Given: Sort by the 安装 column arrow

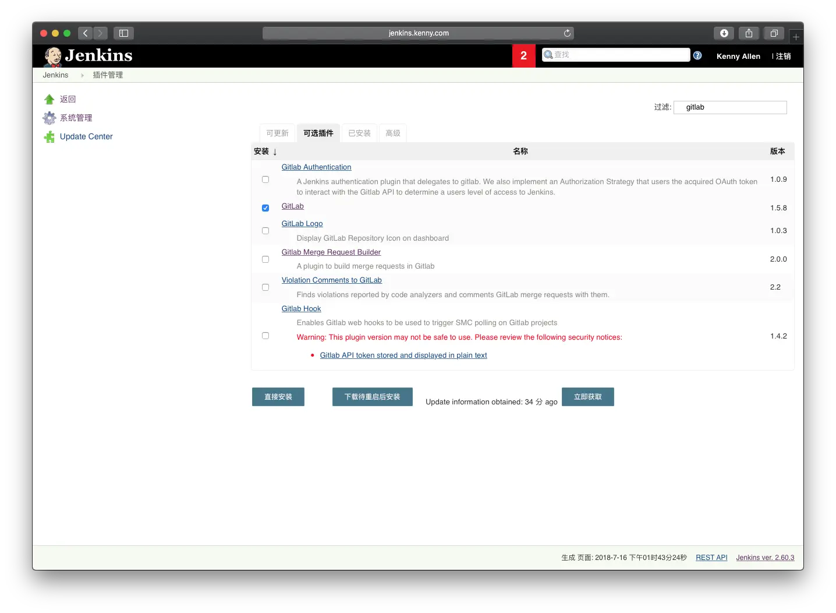Looking at the screenshot, I should point(275,152).
